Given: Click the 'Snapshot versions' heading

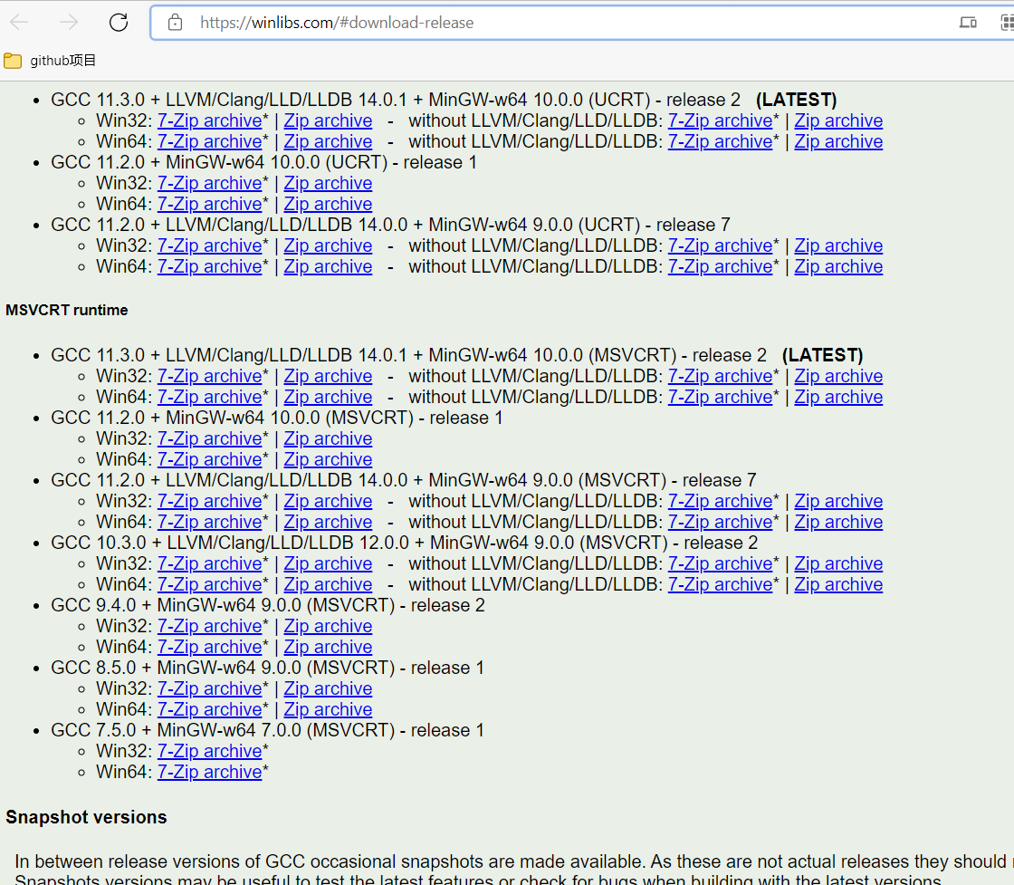Looking at the screenshot, I should click(87, 817).
